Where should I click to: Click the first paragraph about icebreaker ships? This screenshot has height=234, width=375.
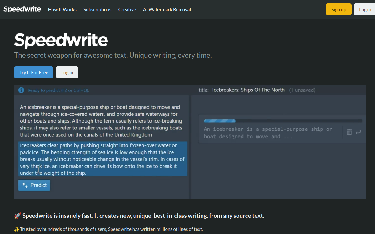point(101,121)
